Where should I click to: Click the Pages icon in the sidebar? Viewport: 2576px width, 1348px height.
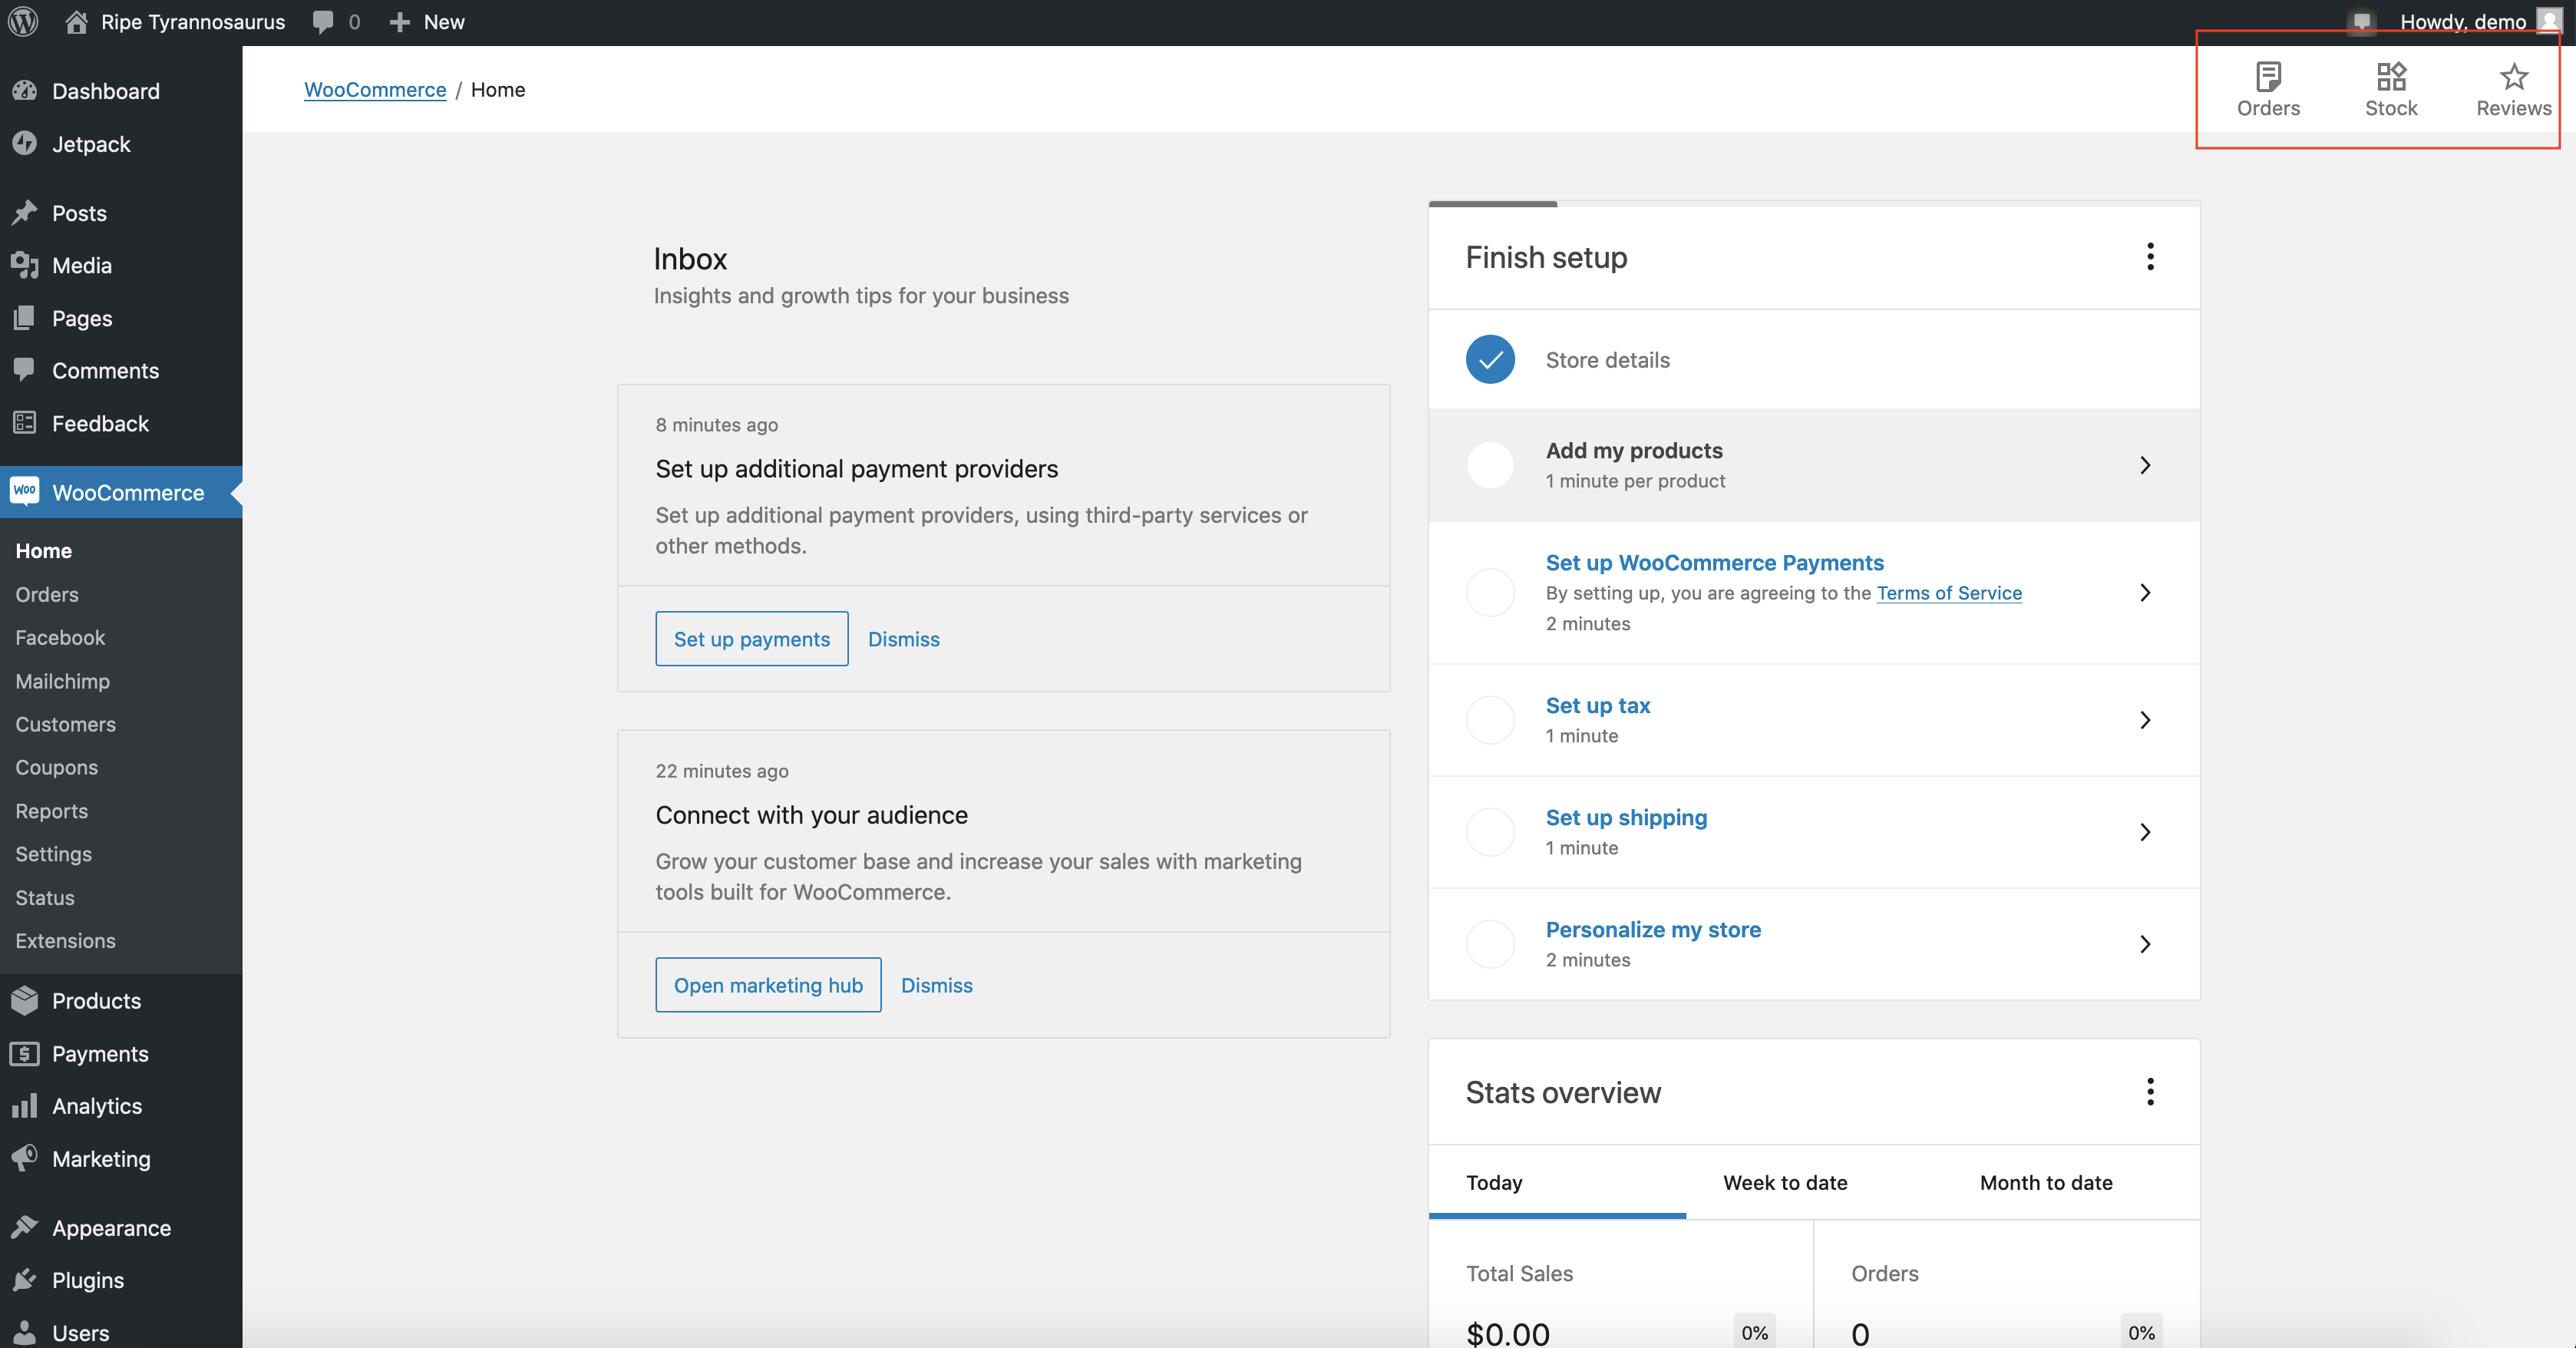[x=25, y=318]
